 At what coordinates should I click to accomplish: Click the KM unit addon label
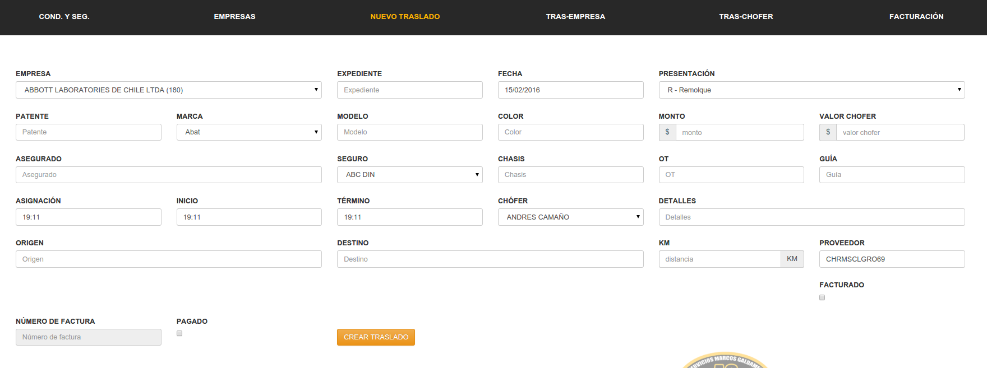point(792,259)
